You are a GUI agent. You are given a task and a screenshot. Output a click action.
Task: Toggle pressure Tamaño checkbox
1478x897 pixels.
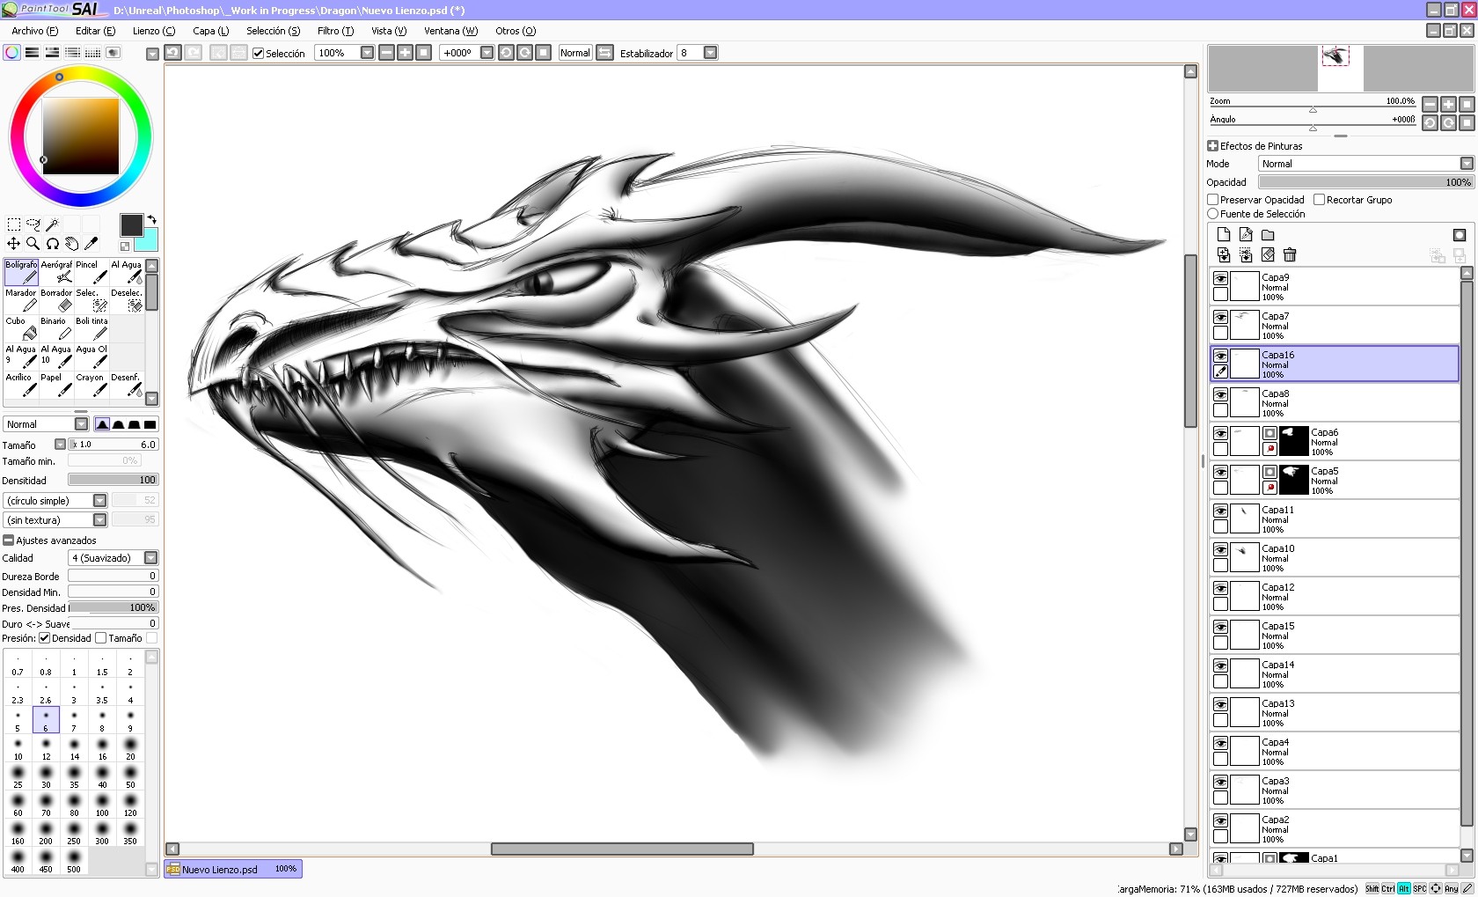[x=100, y=638]
